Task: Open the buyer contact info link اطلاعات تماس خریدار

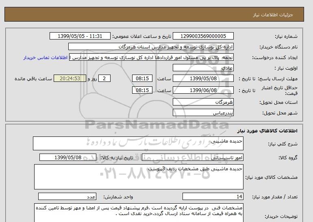Action: (x=45, y=57)
